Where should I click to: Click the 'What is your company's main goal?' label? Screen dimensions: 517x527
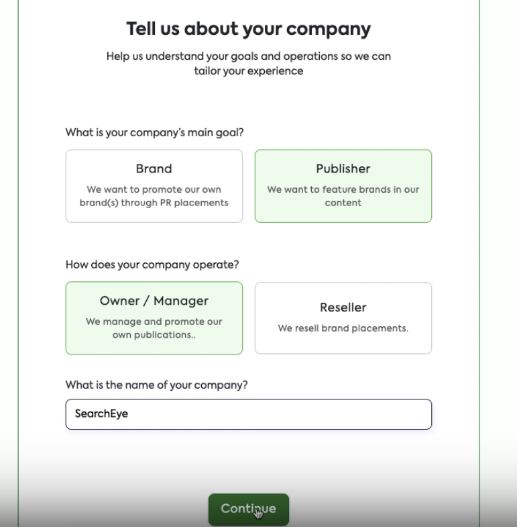pos(154,132)
